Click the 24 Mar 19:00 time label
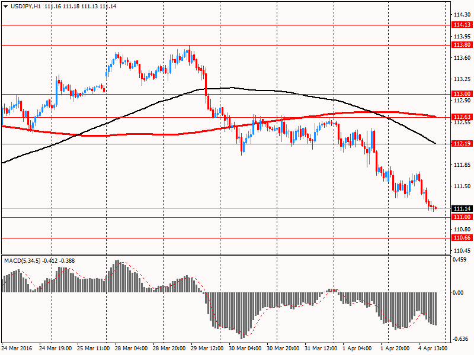The width and height of the screenshot is (474, 355). click(x=56, y=348)
